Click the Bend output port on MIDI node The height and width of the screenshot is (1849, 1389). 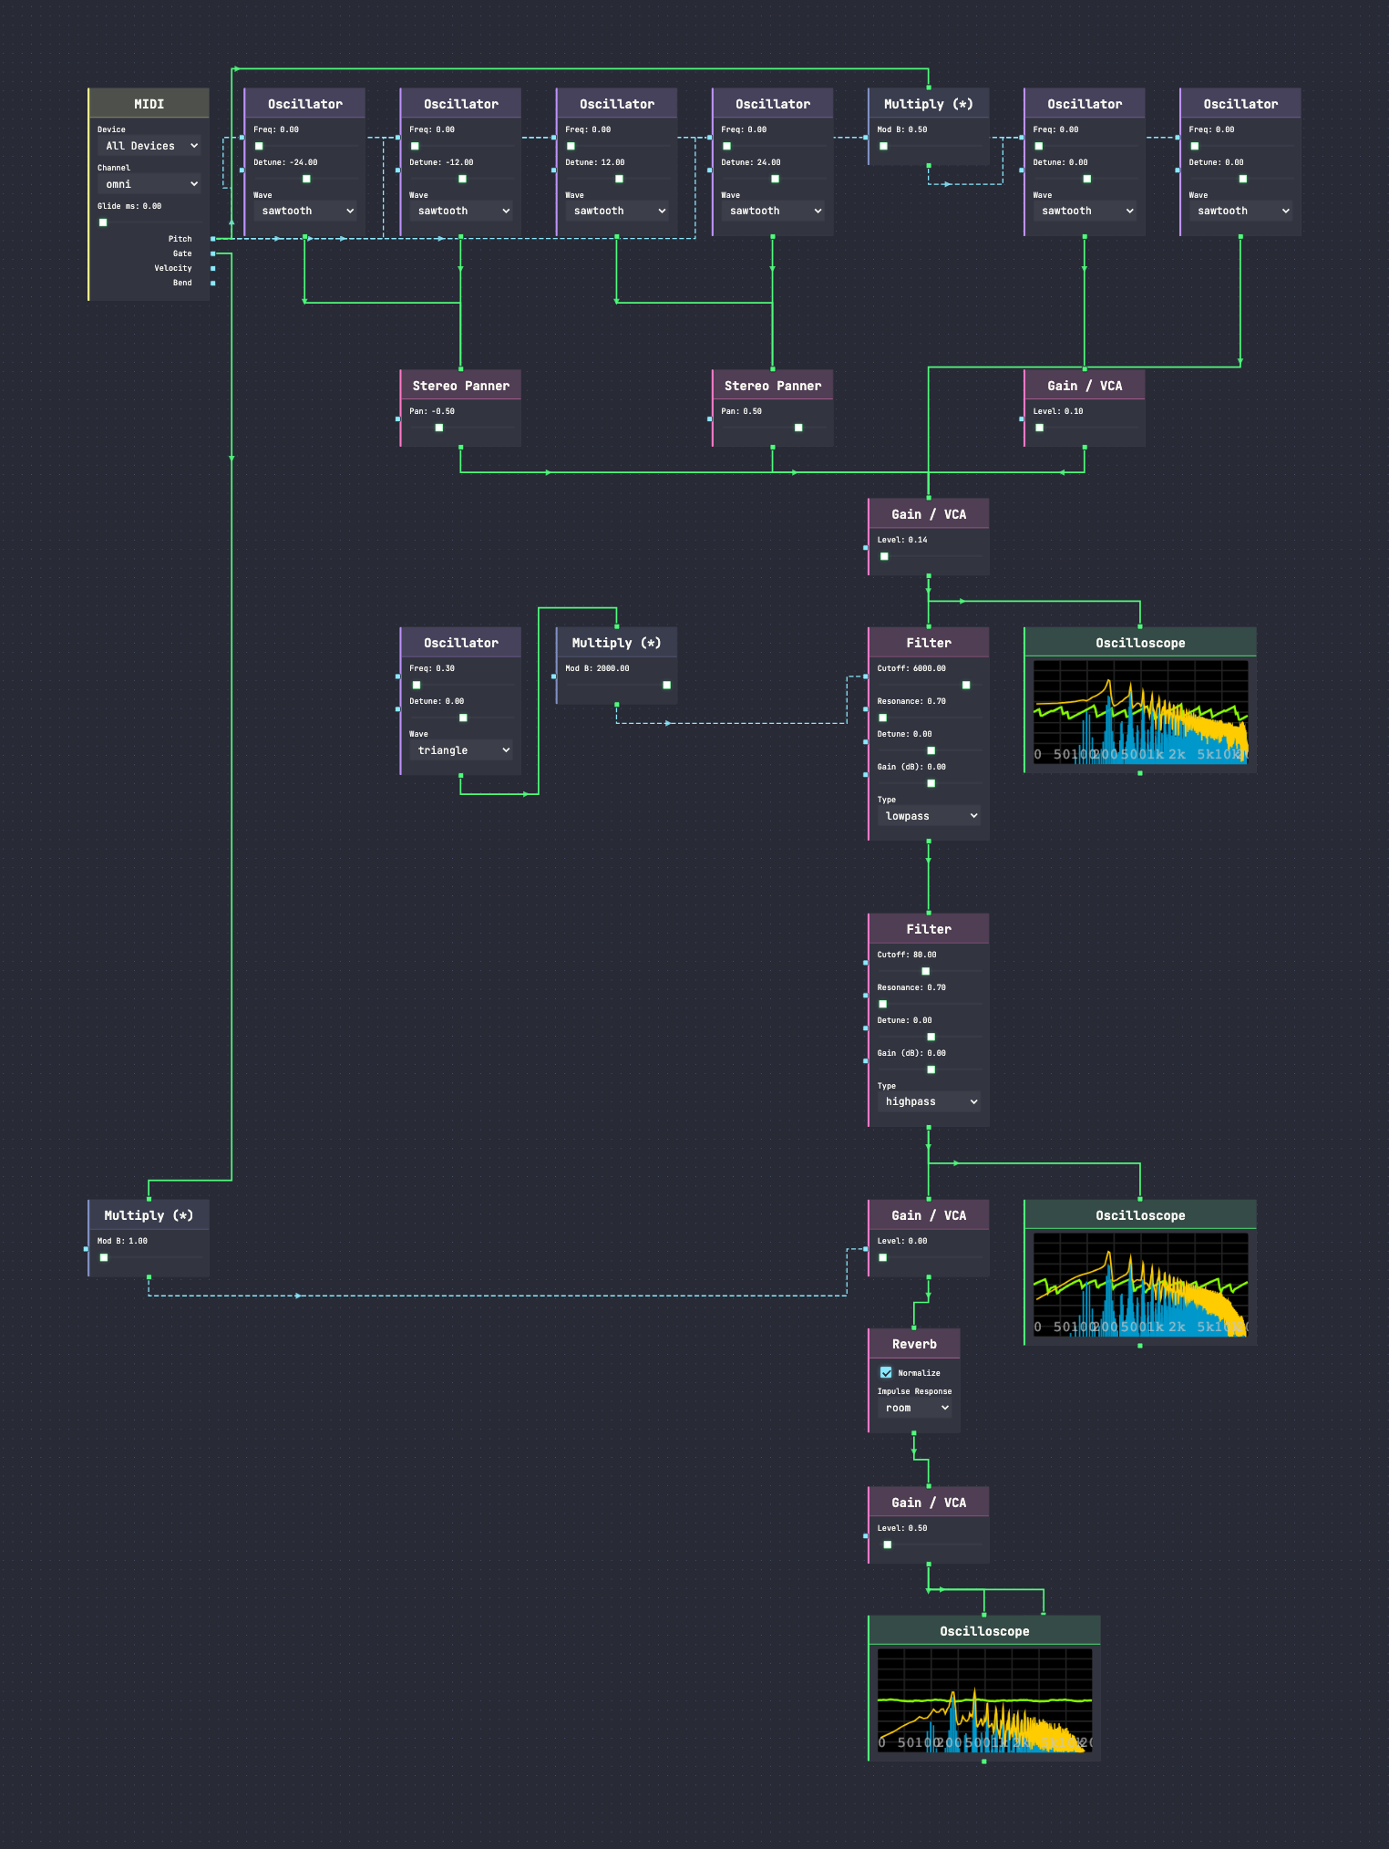click(213, 283)
